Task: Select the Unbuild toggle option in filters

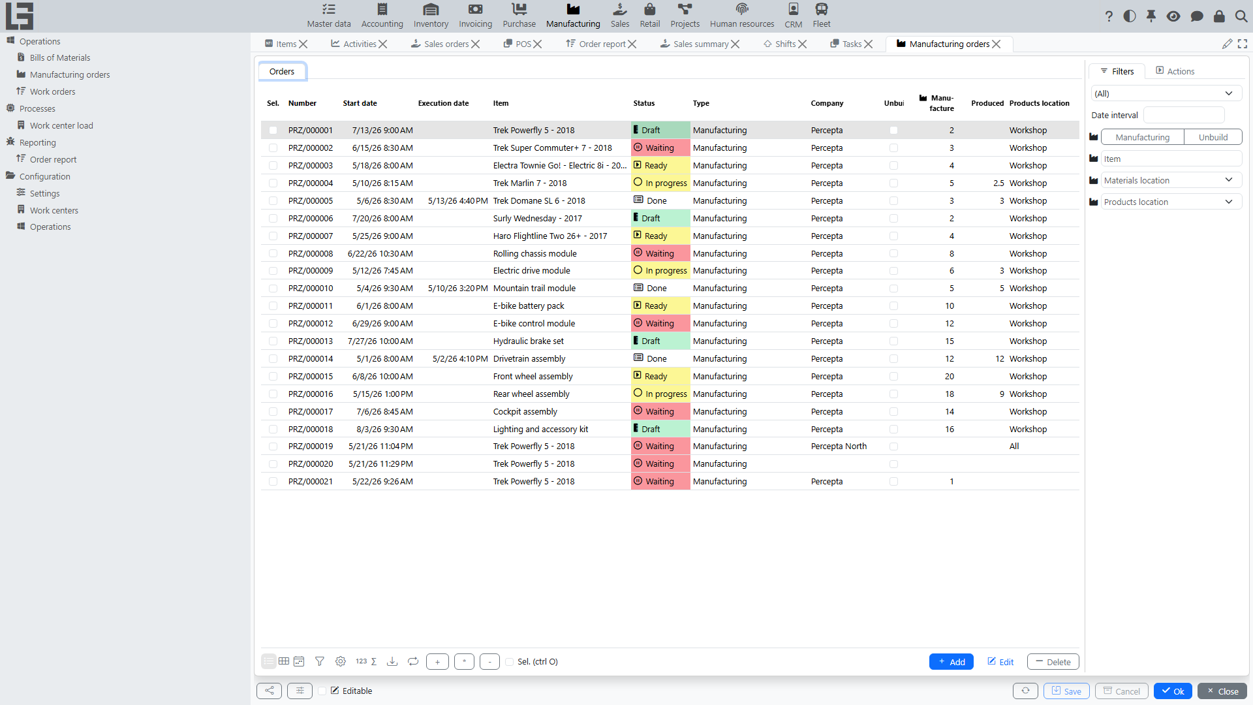Action: click(x=1213, y=137)
